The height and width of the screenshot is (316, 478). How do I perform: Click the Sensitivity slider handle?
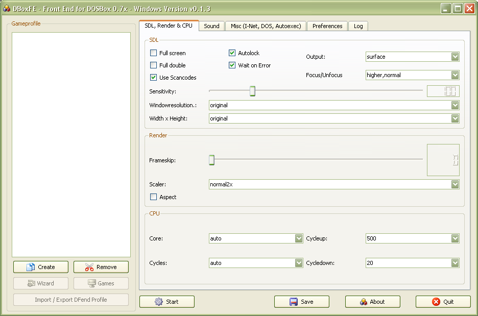tap(252, 91)
